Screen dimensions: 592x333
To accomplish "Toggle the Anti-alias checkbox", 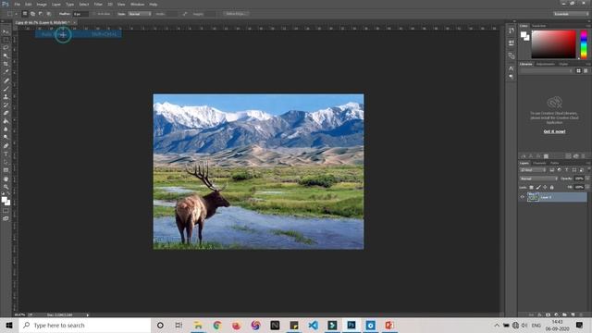I will [x=94, y=14].
